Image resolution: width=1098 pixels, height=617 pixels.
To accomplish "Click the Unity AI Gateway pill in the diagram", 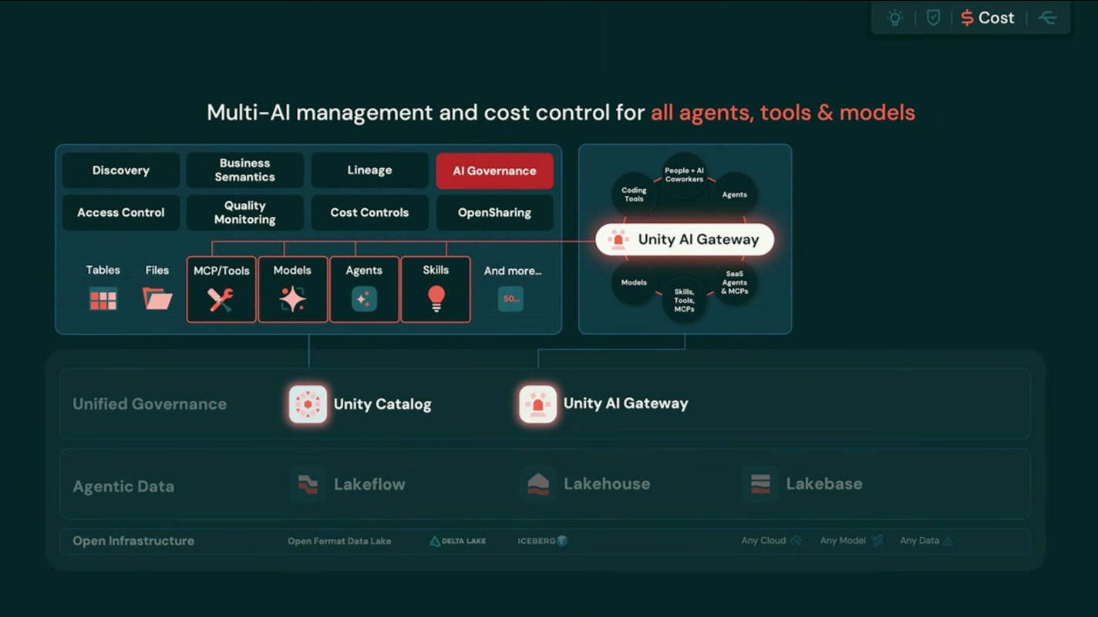I will pyautogui.click(x=685, y=239).
